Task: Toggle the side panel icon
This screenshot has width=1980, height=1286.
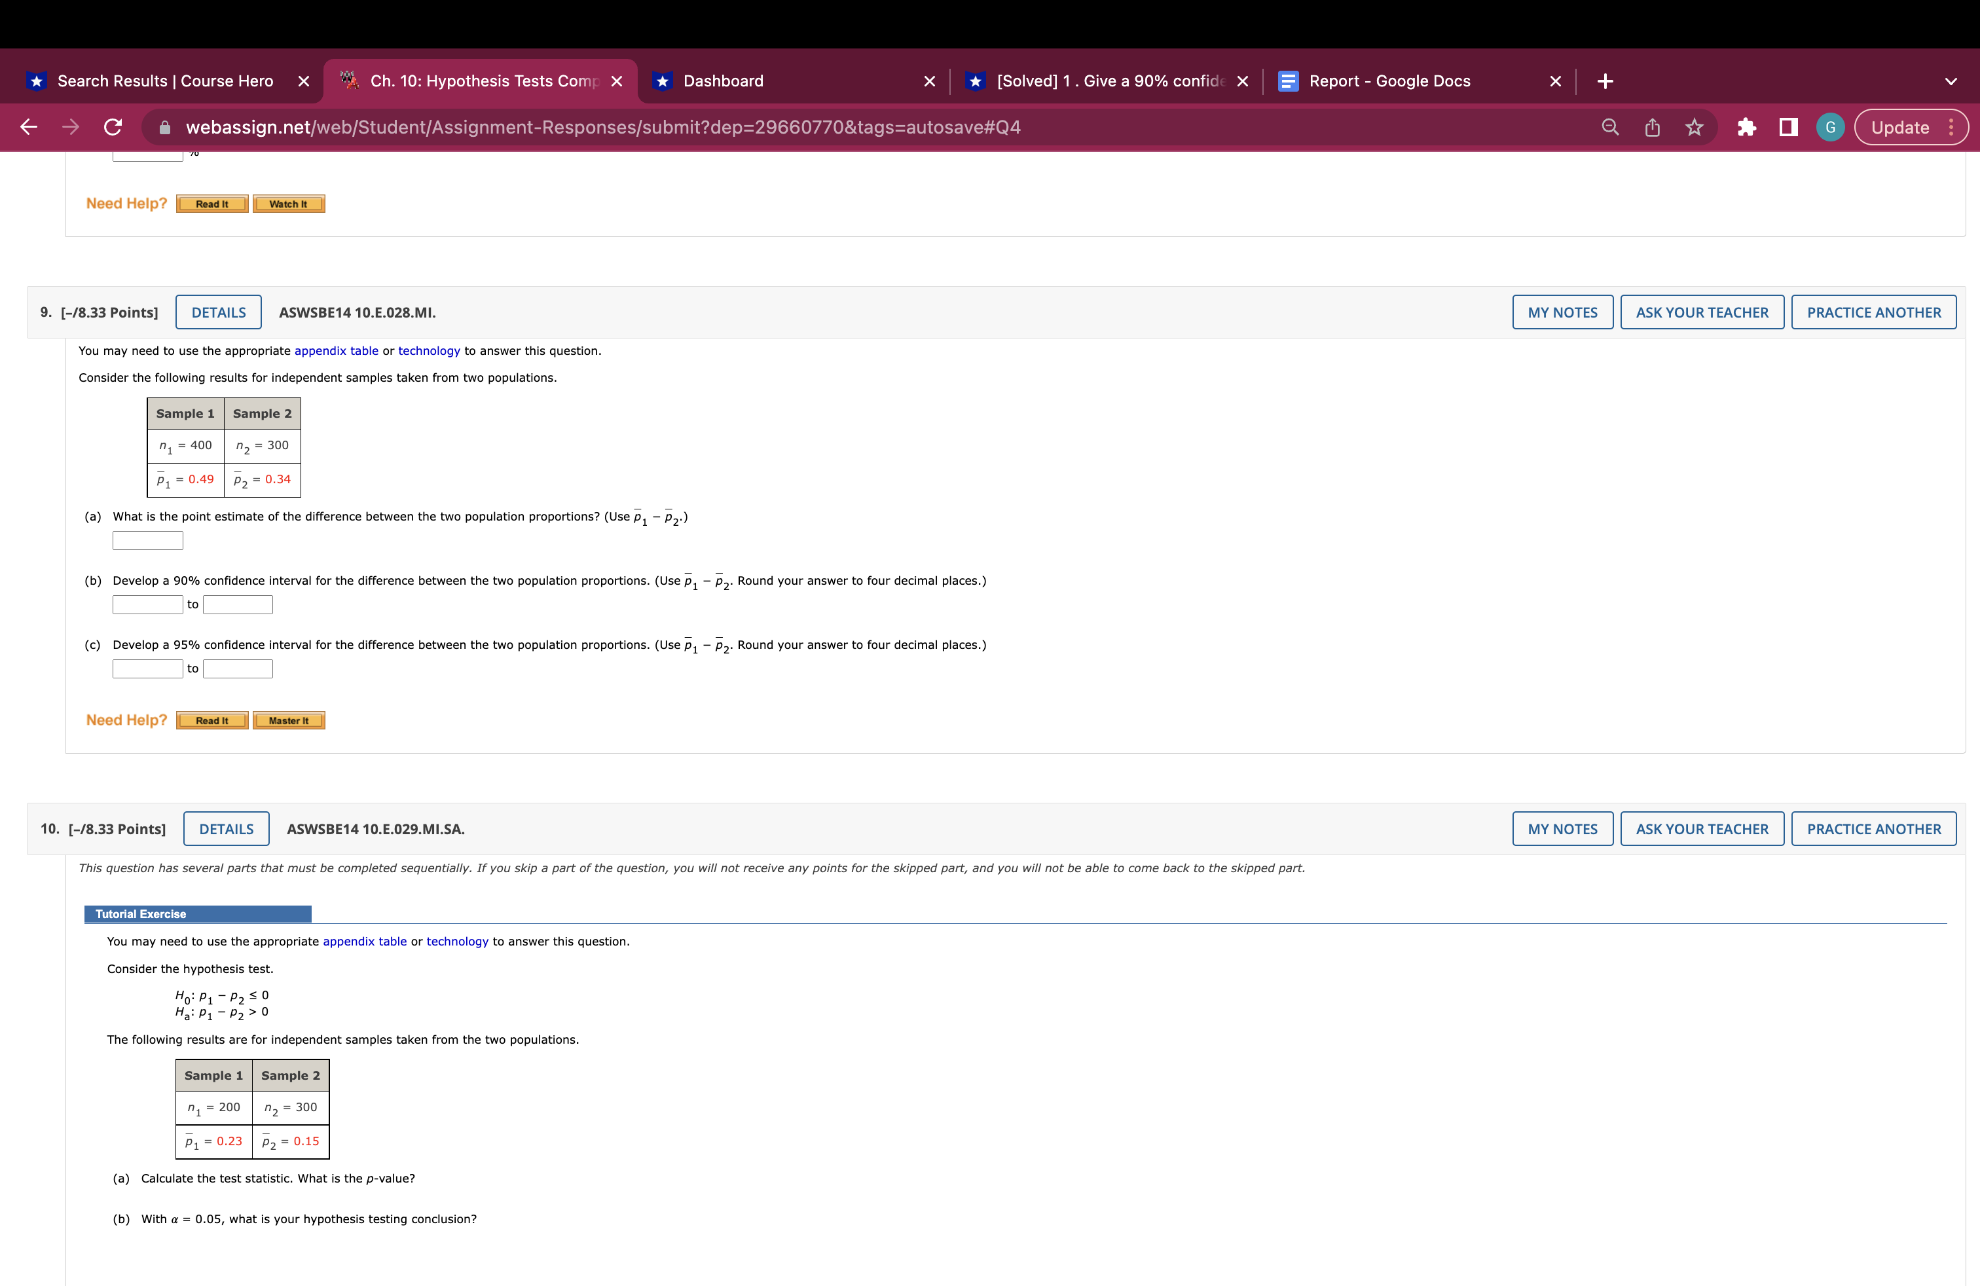Action: pos(1787,127)
